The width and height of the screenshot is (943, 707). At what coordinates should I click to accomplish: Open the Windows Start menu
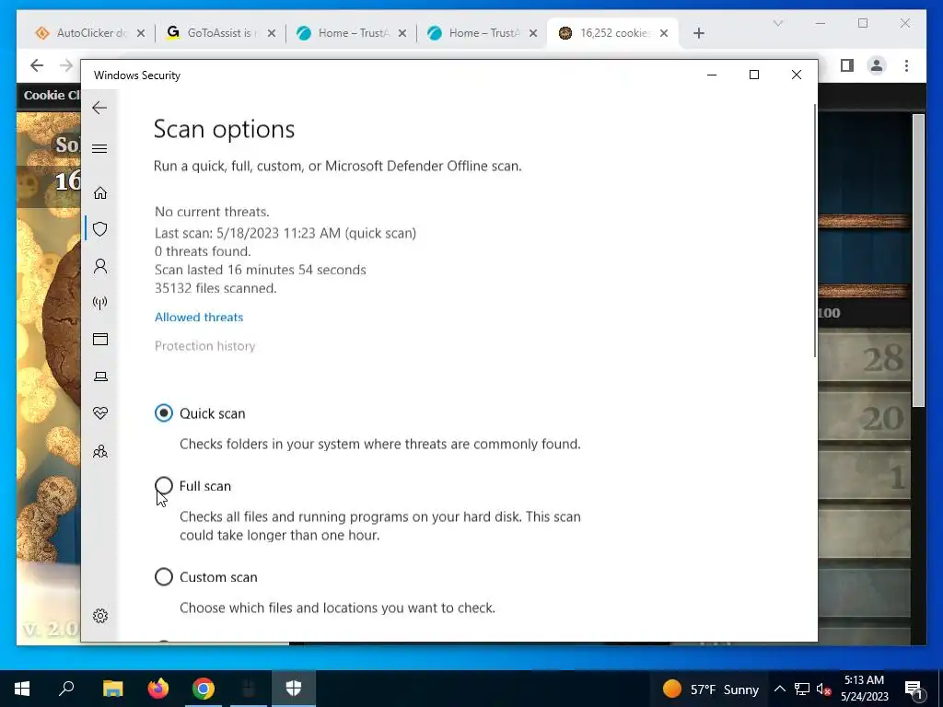point(22,689)
